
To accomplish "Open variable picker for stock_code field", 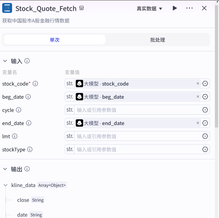I will 205,83.
